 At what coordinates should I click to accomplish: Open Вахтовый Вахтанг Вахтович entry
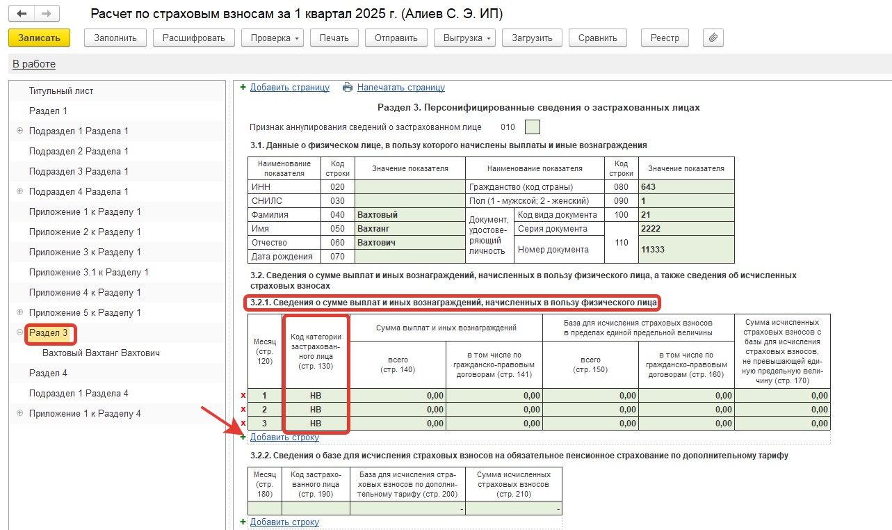click(x=101, y=353)
